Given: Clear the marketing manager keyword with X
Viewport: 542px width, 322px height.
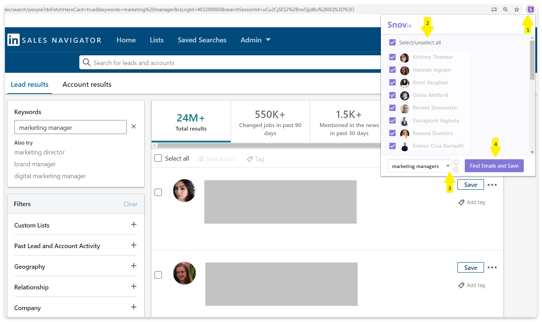Looking at the screenshot, I should pos(134,126).
